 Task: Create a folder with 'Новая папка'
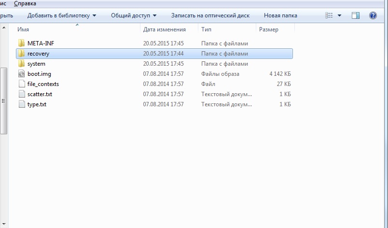280,15
